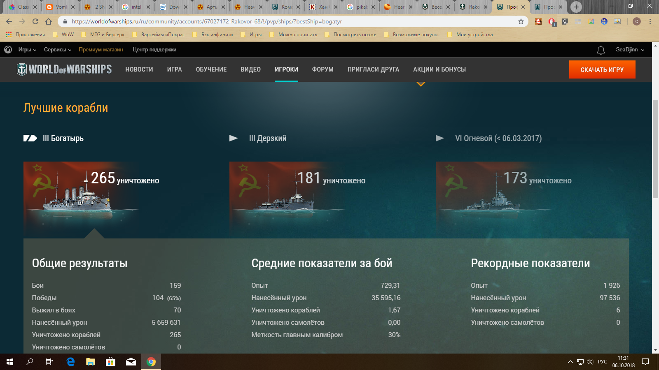Open Windows taskbar search
The image size is (659, 370).
(x=30, y=362)
